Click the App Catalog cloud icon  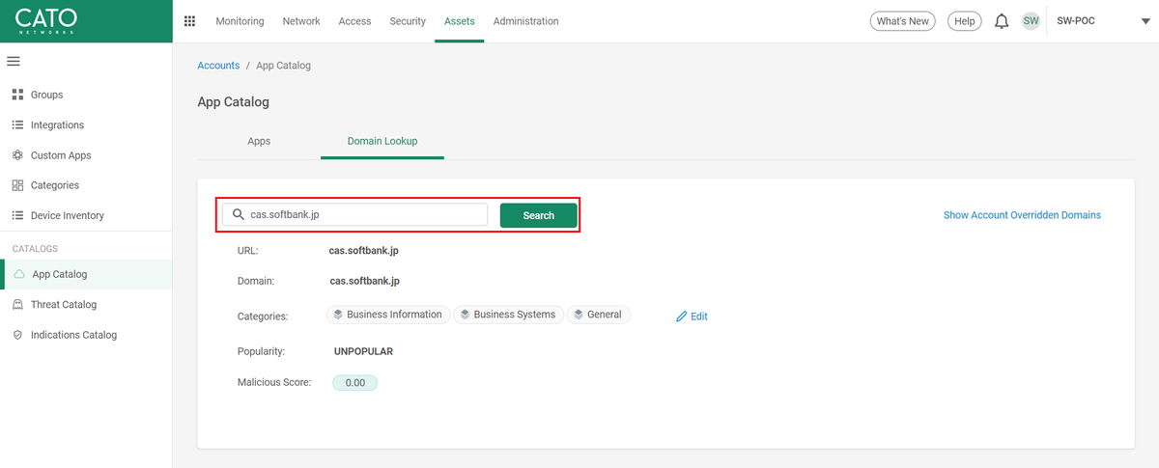coord(19,274)
